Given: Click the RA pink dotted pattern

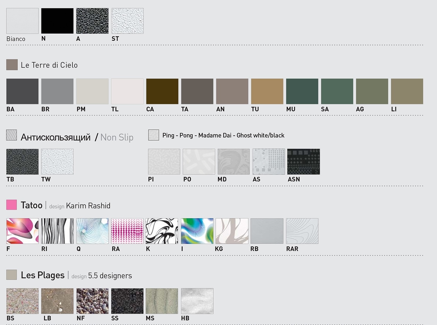Looking at the screenshot, I should coord(127,231).
